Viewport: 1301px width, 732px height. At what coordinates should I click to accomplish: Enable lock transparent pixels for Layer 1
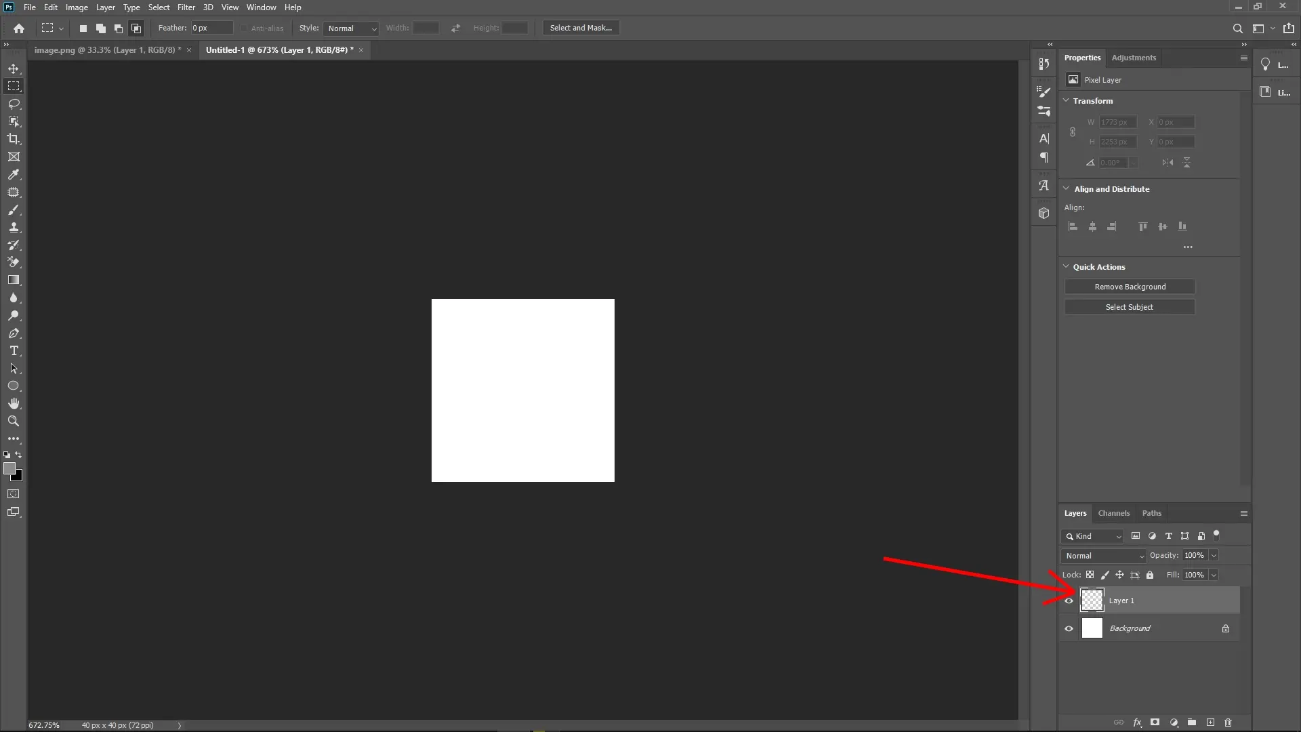pyautogui.click(x=1090, y=575)
